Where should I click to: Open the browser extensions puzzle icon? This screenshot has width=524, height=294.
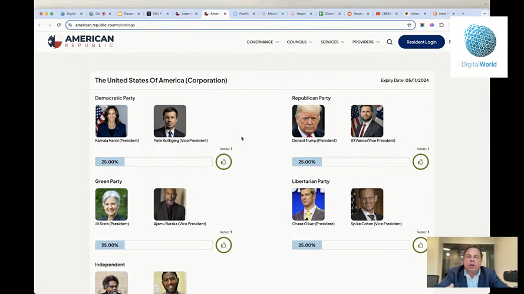[x=441, y=25]
